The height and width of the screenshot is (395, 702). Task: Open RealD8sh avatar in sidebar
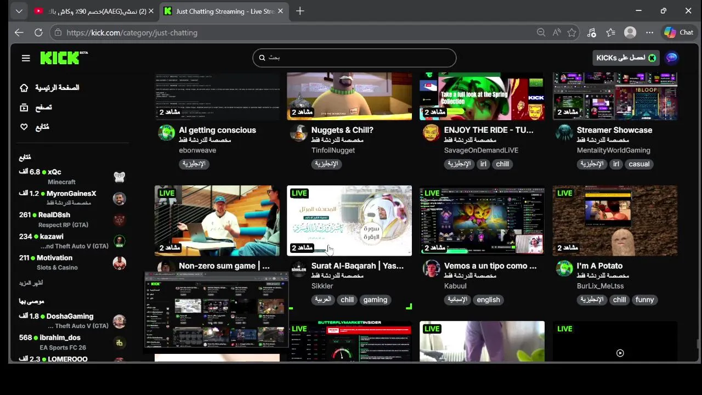120,219
